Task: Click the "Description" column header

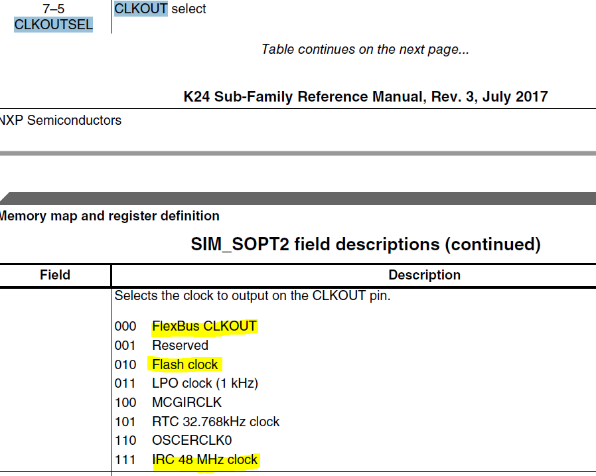Action: (x=424, y=275)
